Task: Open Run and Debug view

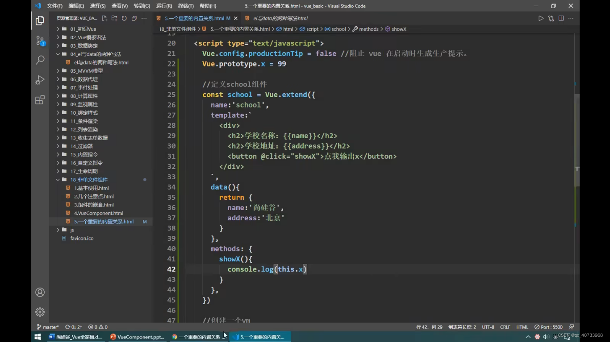Action: 40,80
